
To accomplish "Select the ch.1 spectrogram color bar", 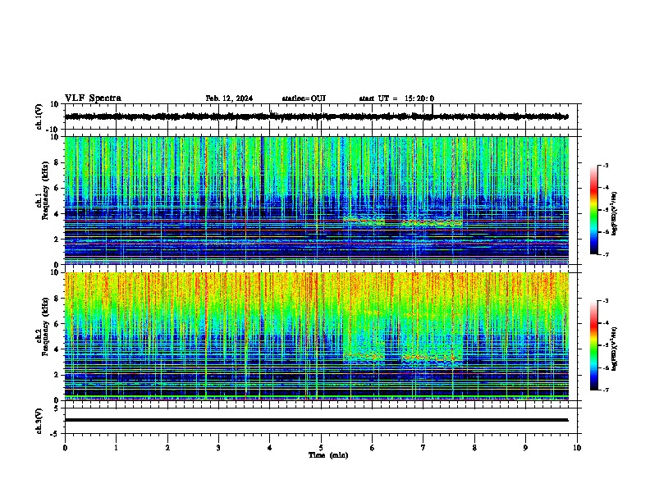I will 594,210.
